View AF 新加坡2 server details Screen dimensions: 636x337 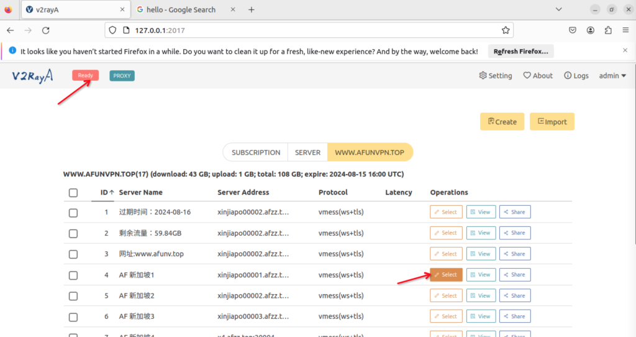481,295
